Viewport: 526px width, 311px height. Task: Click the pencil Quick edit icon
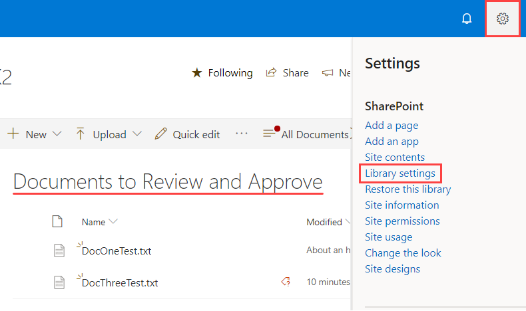[x=160, y=134]
